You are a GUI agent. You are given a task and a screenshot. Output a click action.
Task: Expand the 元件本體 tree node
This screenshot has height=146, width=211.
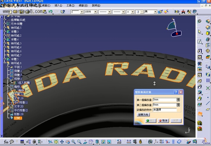[x=5, y=24]
